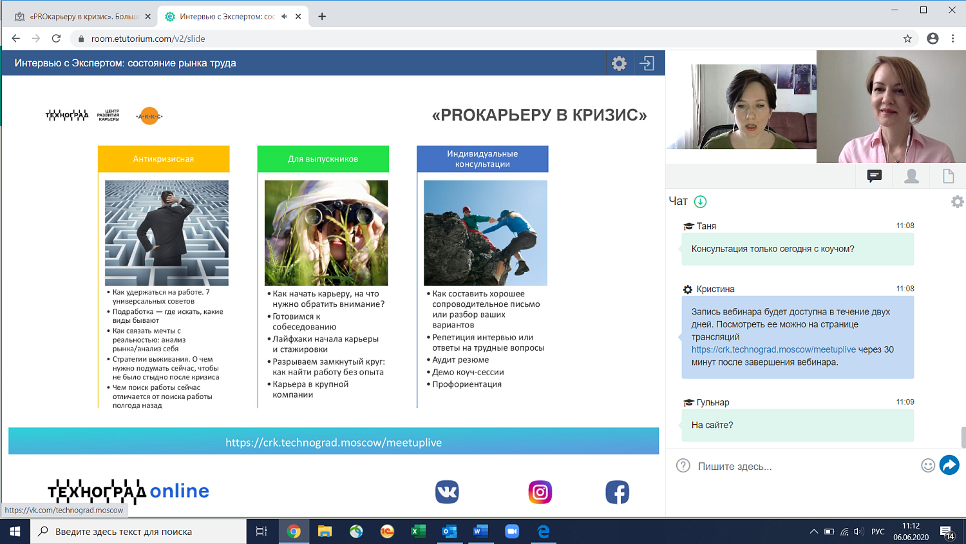966x544 pixels.
Task: Click the left presenter's webcam video
Action: (741, 106)
